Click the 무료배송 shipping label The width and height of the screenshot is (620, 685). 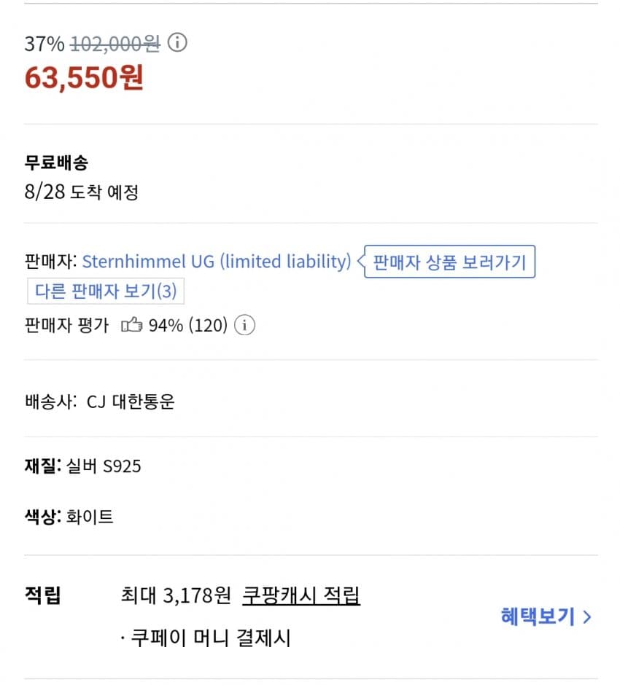pos(56,163)
